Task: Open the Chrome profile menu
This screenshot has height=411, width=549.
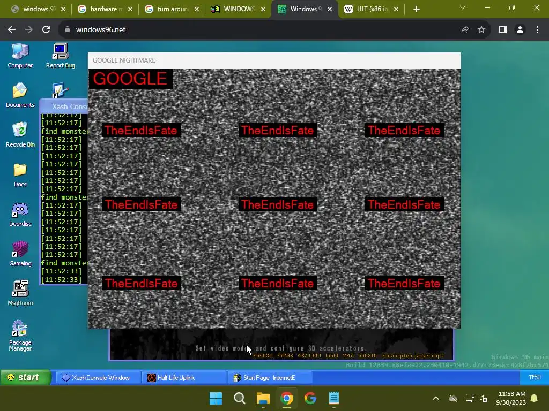Action: pos(520,30)
